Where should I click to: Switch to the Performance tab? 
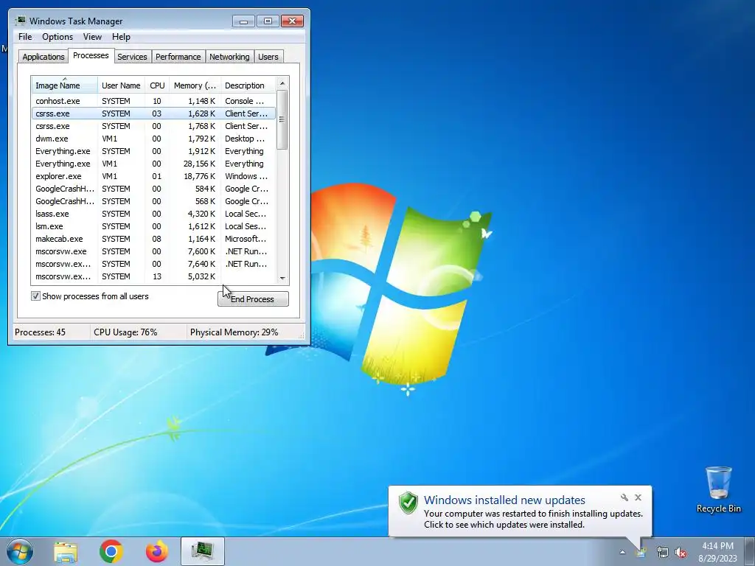178,56
